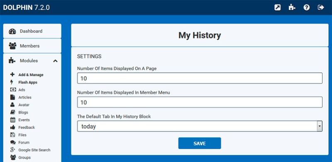
Task: Open Add & Manage modules link
Action: tap(31, 75)
